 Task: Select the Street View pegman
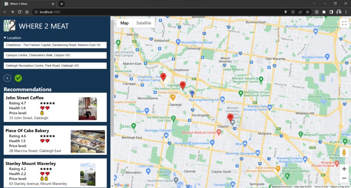point(344,152)
